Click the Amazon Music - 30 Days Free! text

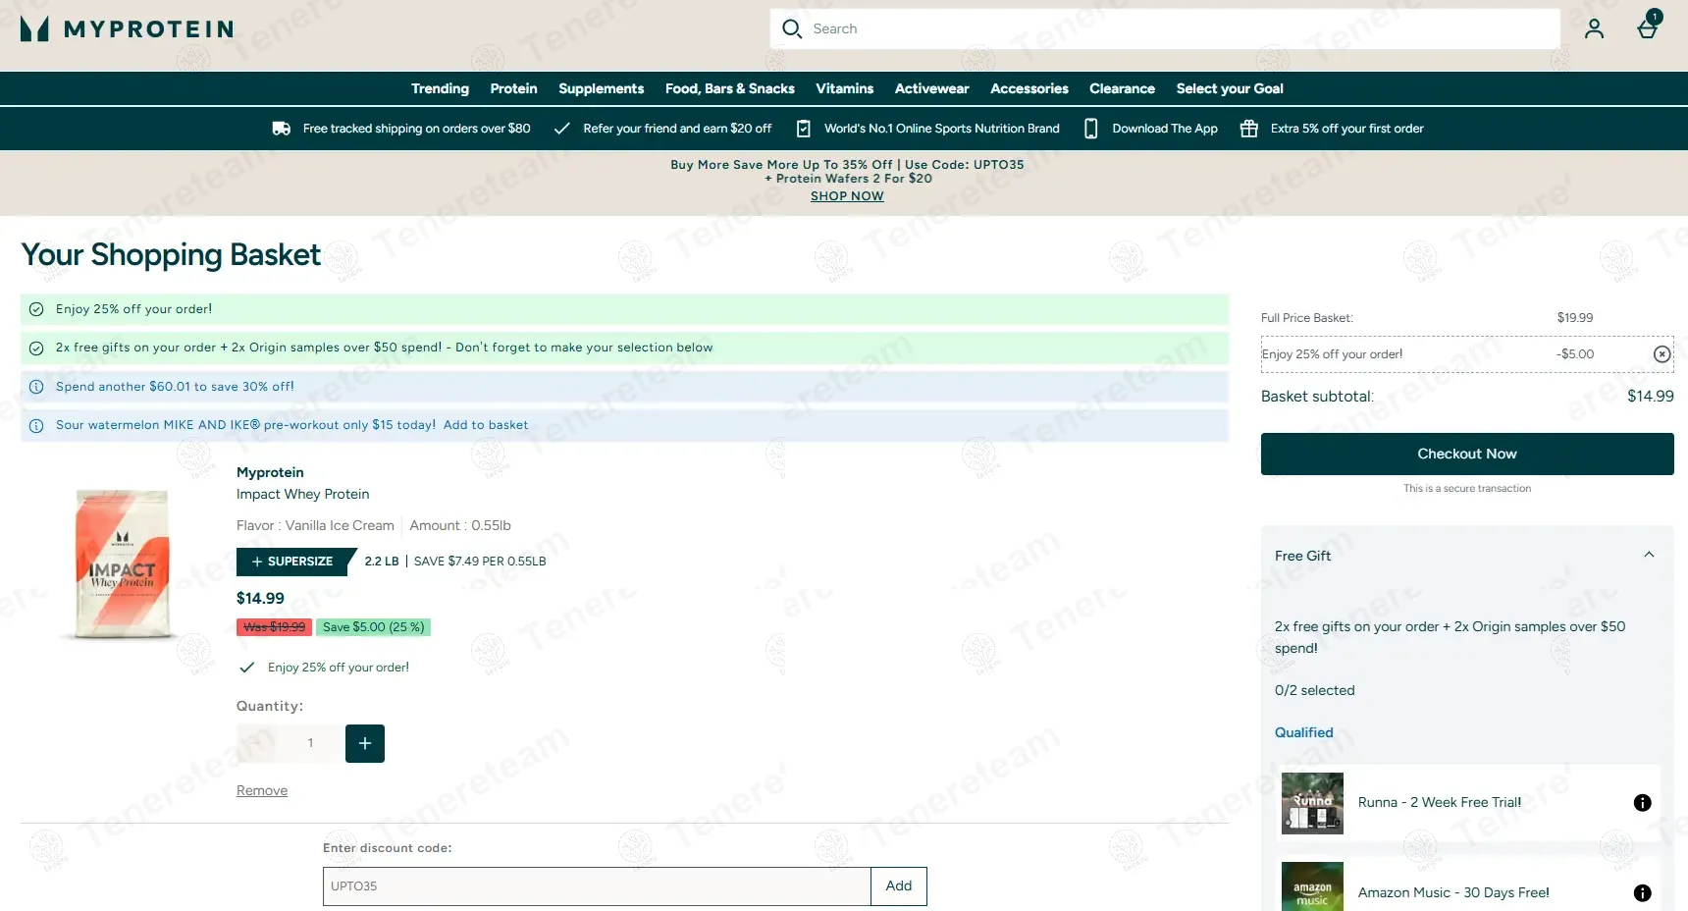click(x=1453, y=893)
